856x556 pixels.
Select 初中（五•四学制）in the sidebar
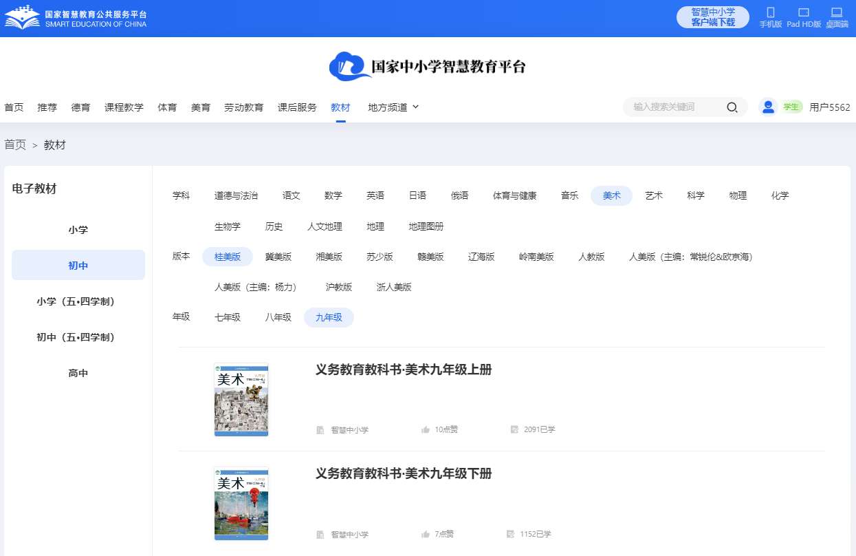[x=78, y=337]
